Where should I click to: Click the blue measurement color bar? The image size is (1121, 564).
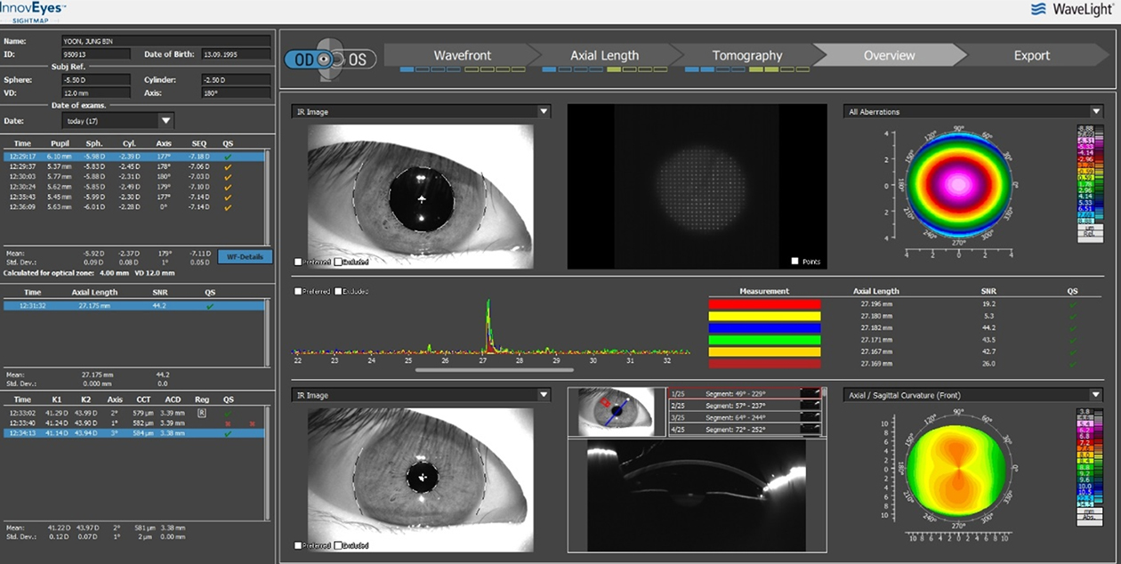click(x=764, y=328)
